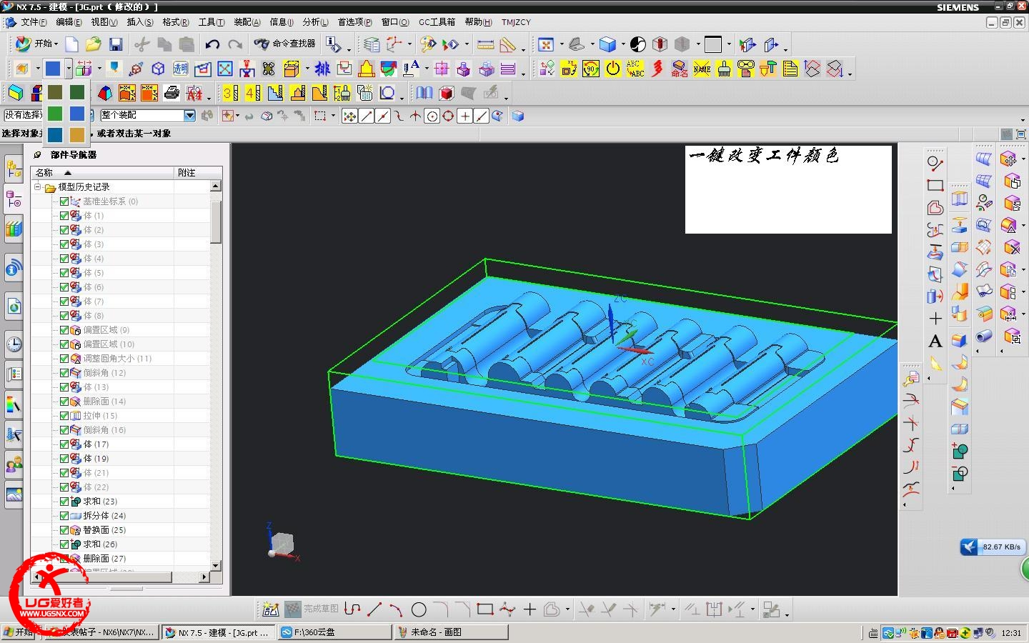Image resolution: width=1029 pixels, height=643 pixels.
Task: Click the red cube icon beside the book icon
Action: 447,93
